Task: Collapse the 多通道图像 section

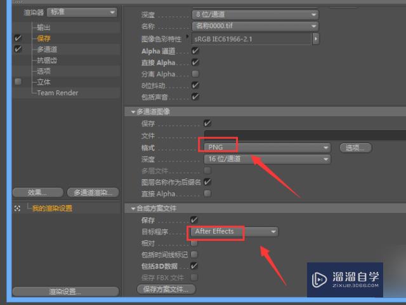Action: pos(133,112)
